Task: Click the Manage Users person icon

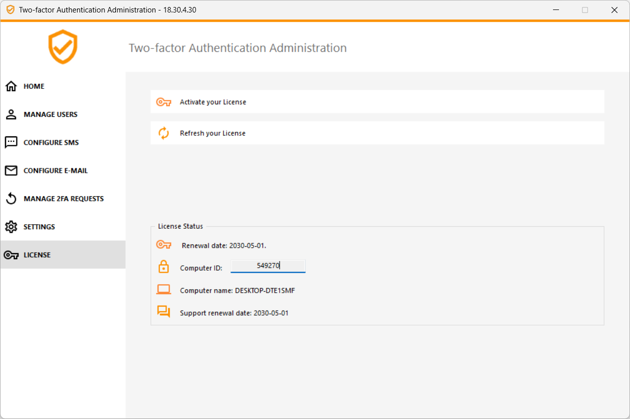Action: click(11, 114)
